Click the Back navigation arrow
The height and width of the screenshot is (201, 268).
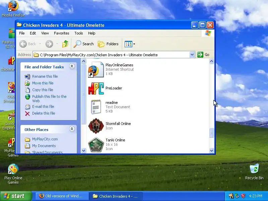tap(23, 44)
